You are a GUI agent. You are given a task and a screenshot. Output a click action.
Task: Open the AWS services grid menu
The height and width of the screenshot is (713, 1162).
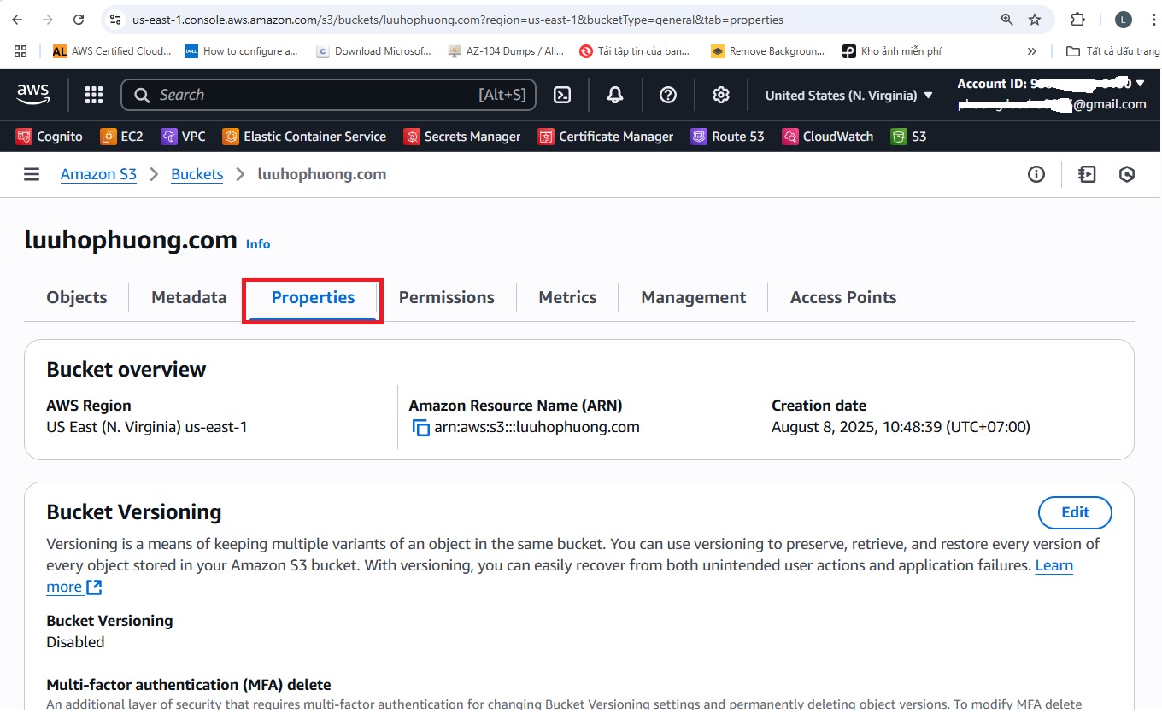94,95
